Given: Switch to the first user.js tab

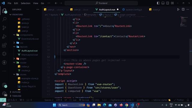Looking at the screenshot, I should [53, 10].
